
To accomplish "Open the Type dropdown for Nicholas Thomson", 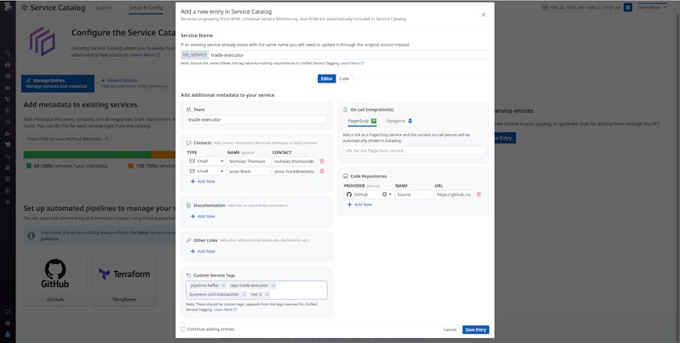I will tap(206, 161).
